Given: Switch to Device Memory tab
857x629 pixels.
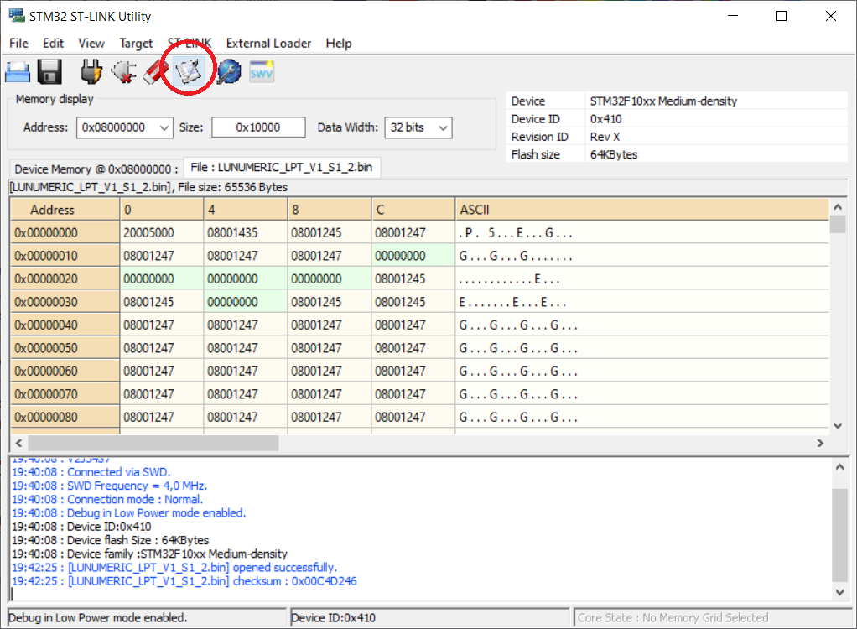Looking at the screenshot, I should click(96, 169).
